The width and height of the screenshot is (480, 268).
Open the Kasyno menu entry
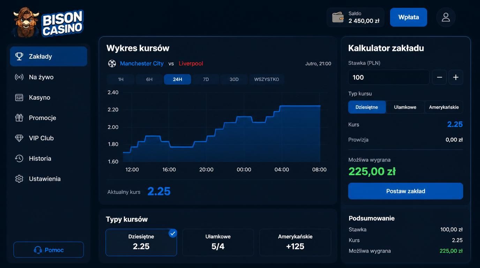48,97
